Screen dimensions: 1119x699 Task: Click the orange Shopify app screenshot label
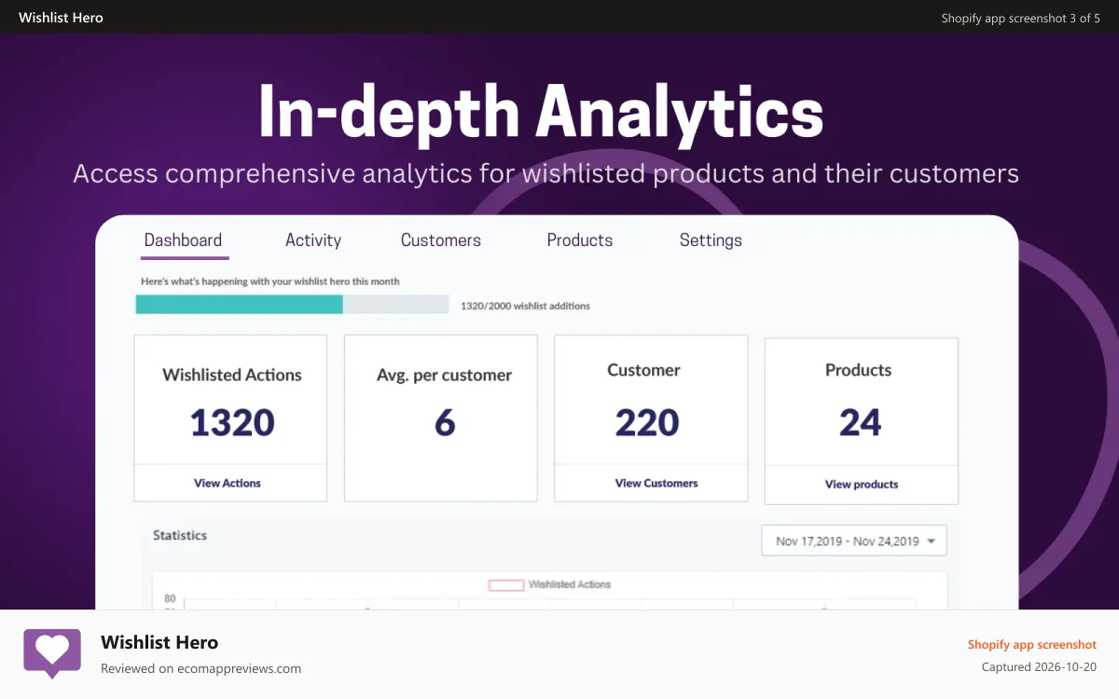[x=1032, y=644]
